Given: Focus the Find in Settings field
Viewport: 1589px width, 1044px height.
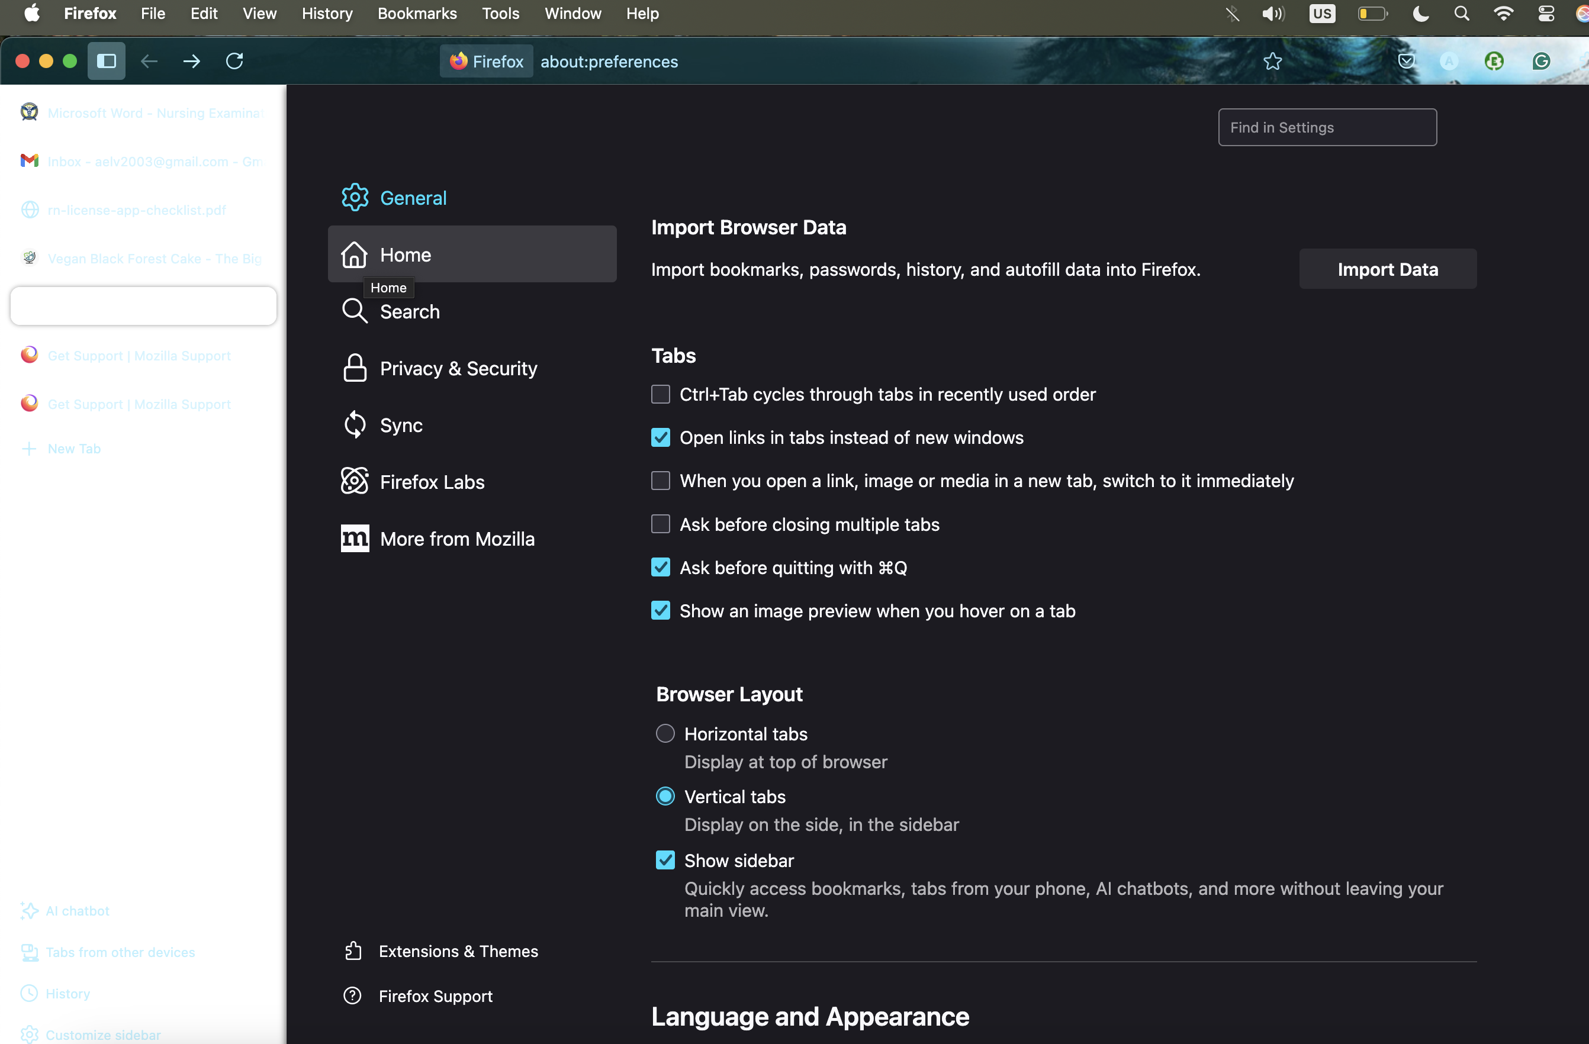Looking at the screenshot, I should pyautogui.click(x=1327, y=127).
